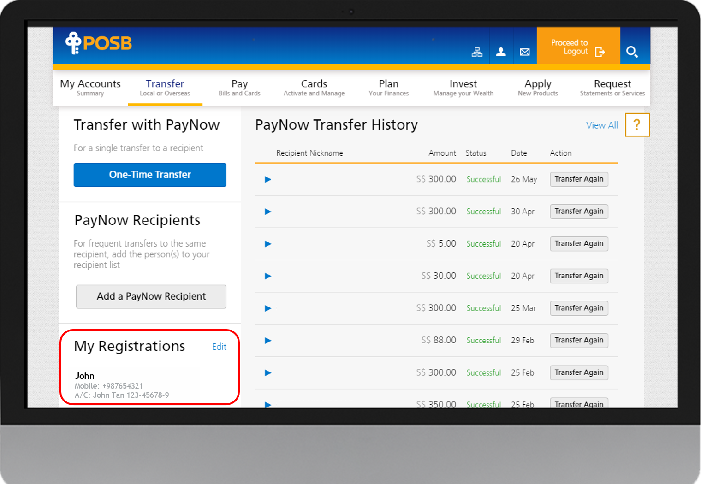Expand the 26 May transfer row details
The image size is (701, 484).
267,179
